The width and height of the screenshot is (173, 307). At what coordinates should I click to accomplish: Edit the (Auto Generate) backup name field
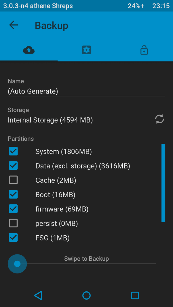[86, 92]
